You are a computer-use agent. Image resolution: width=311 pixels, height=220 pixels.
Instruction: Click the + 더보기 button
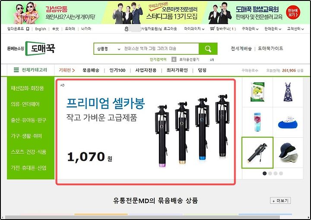(x=280, y=201)
